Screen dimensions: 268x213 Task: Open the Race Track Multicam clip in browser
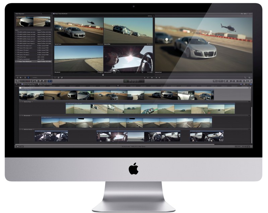pos(29,62)
